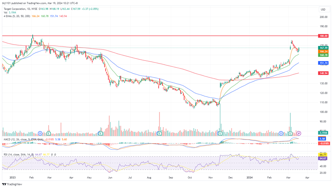The height and width of the screenshot is (188, 333).
Task: Click the earnings marker in November 2023
Action: tap(220, 133)
